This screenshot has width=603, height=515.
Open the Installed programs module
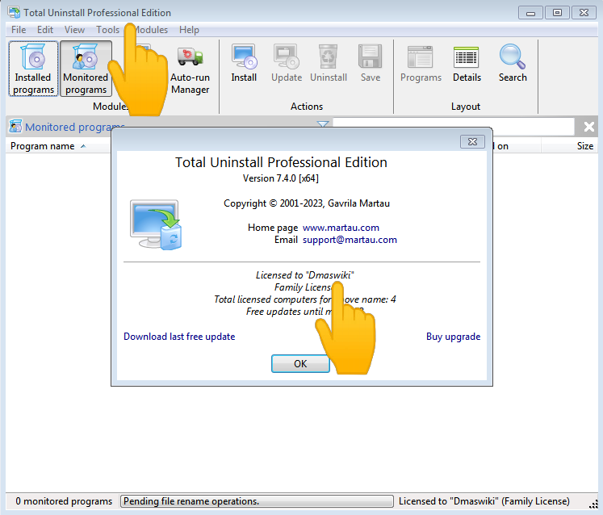point(33,69)
